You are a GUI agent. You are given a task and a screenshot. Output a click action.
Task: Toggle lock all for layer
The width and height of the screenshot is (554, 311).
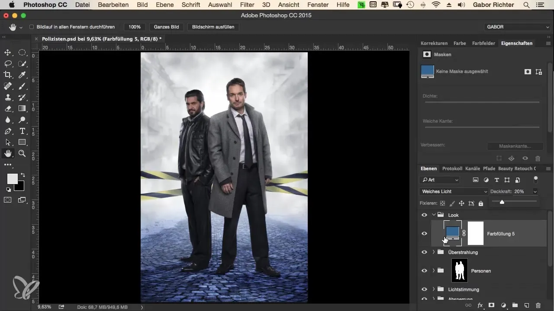click(x=480, y=203)
